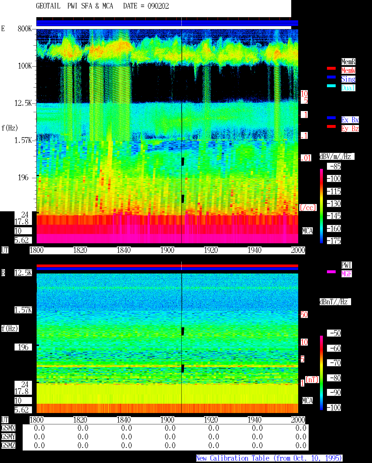Click the red '.01' density scale mark
Screen dimensions: 372x463
point(306,158)
